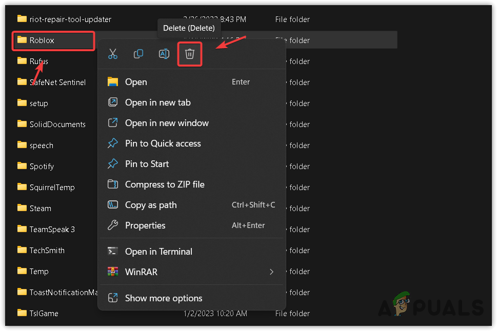Select the SafeNet Sentinel folder
This screenshot has height=331, width=497.
57,82
